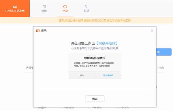
Task: Open the 备份 backup tab
Action: coord(44,8)
